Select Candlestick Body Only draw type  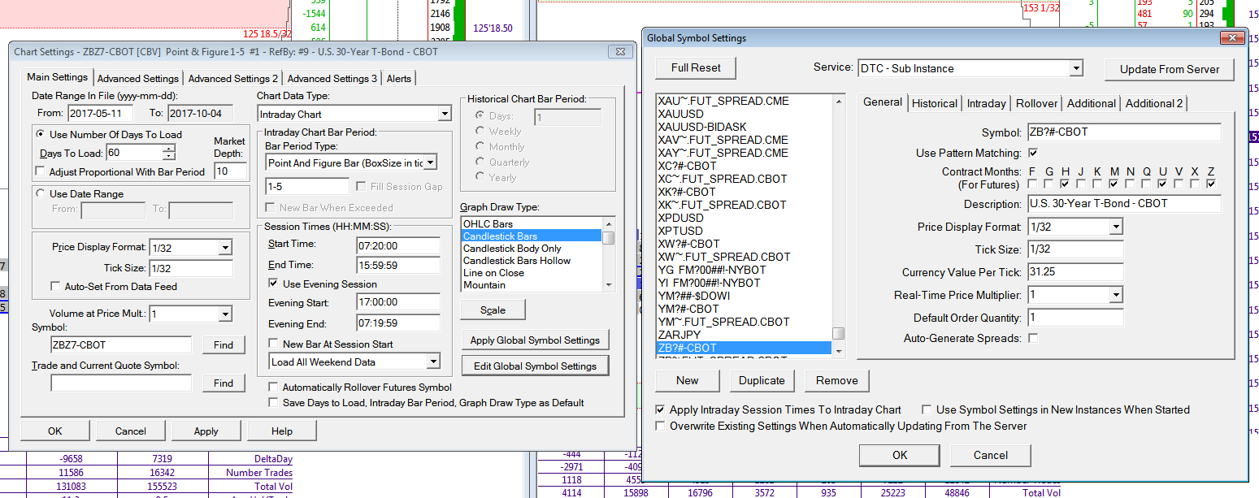tap(531, 249)
